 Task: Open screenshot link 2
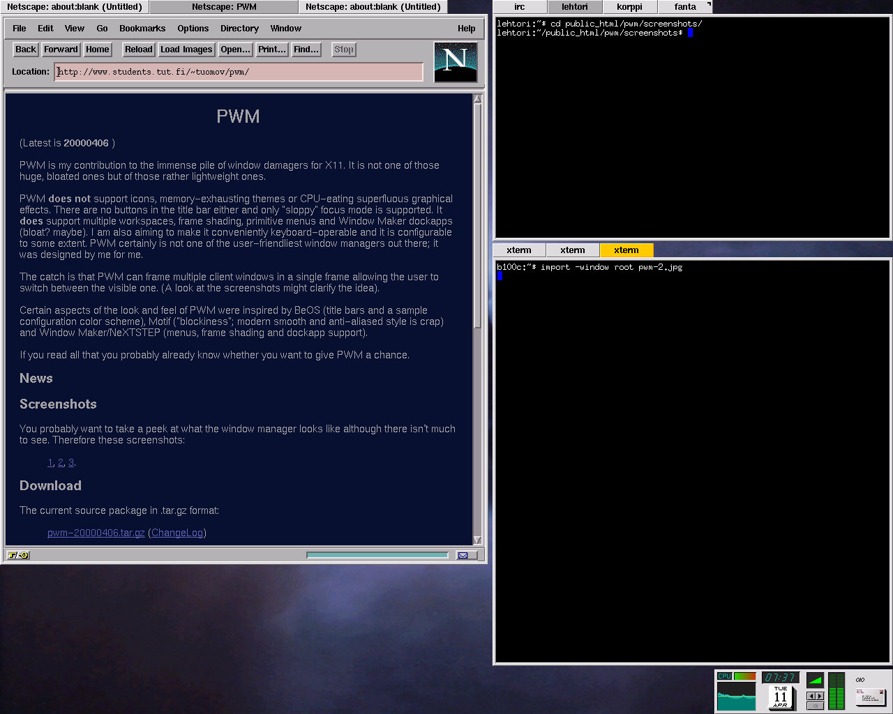click(x=61, y=463)
